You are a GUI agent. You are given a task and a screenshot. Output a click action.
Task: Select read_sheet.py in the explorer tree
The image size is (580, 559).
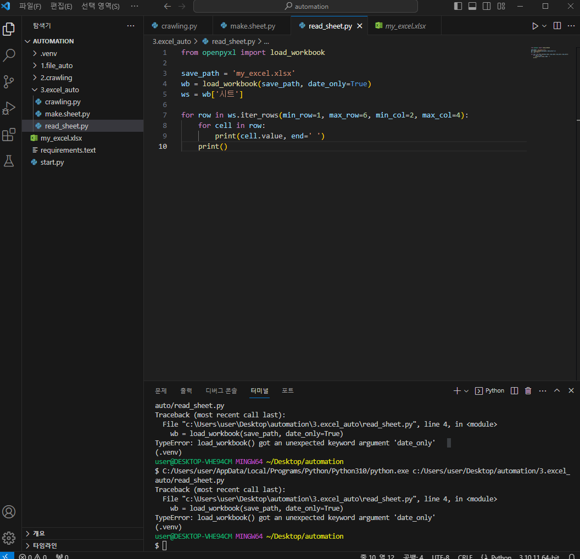click(x=83, y=126)
